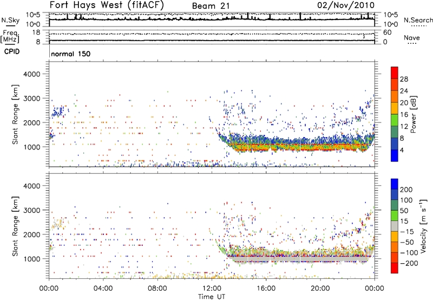
Task: Click the '3000' tick on the velocity panel
Action: coord(32,210)
